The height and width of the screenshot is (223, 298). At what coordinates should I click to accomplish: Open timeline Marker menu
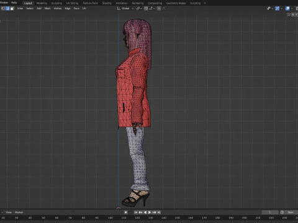click(x=19, y=212)
